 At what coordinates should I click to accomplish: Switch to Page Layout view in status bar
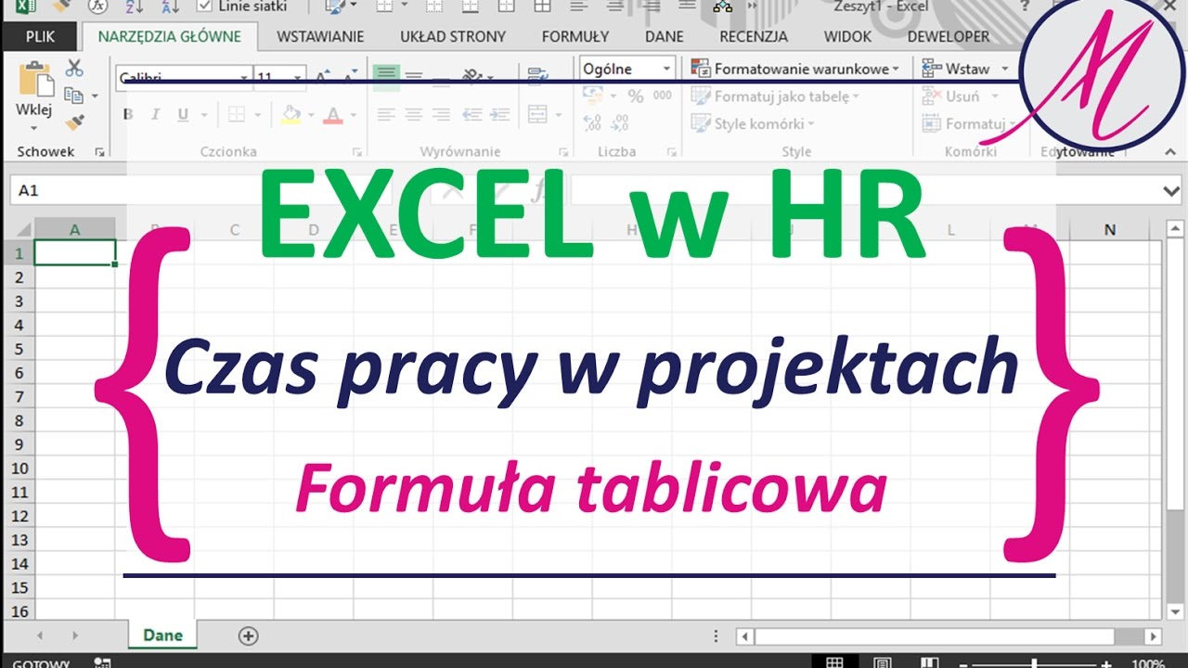tap(883, 662)
